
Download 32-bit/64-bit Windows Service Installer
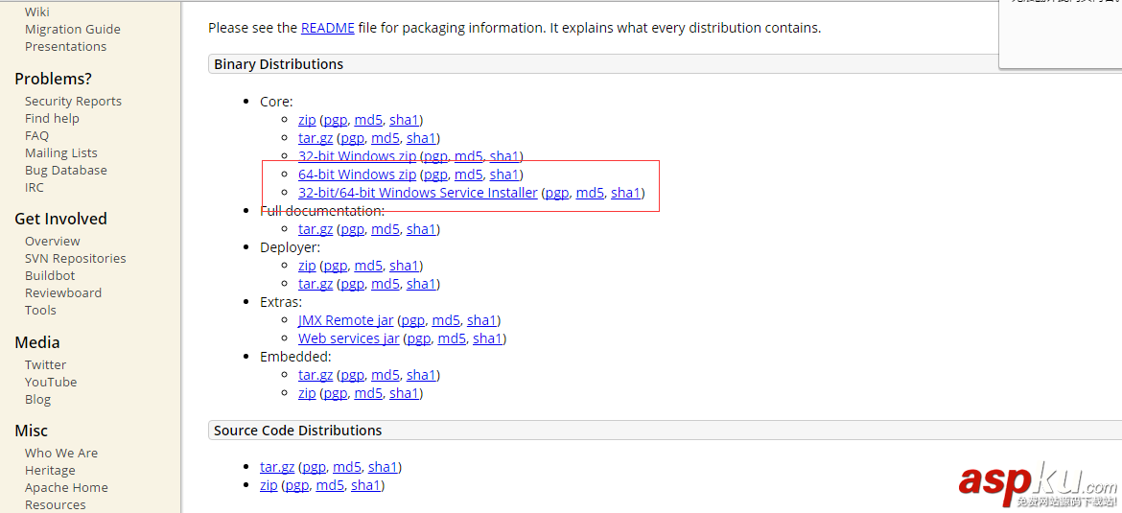417,193
